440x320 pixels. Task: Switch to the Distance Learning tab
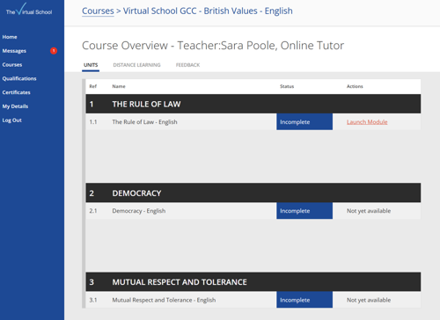(x=136, y=65)
